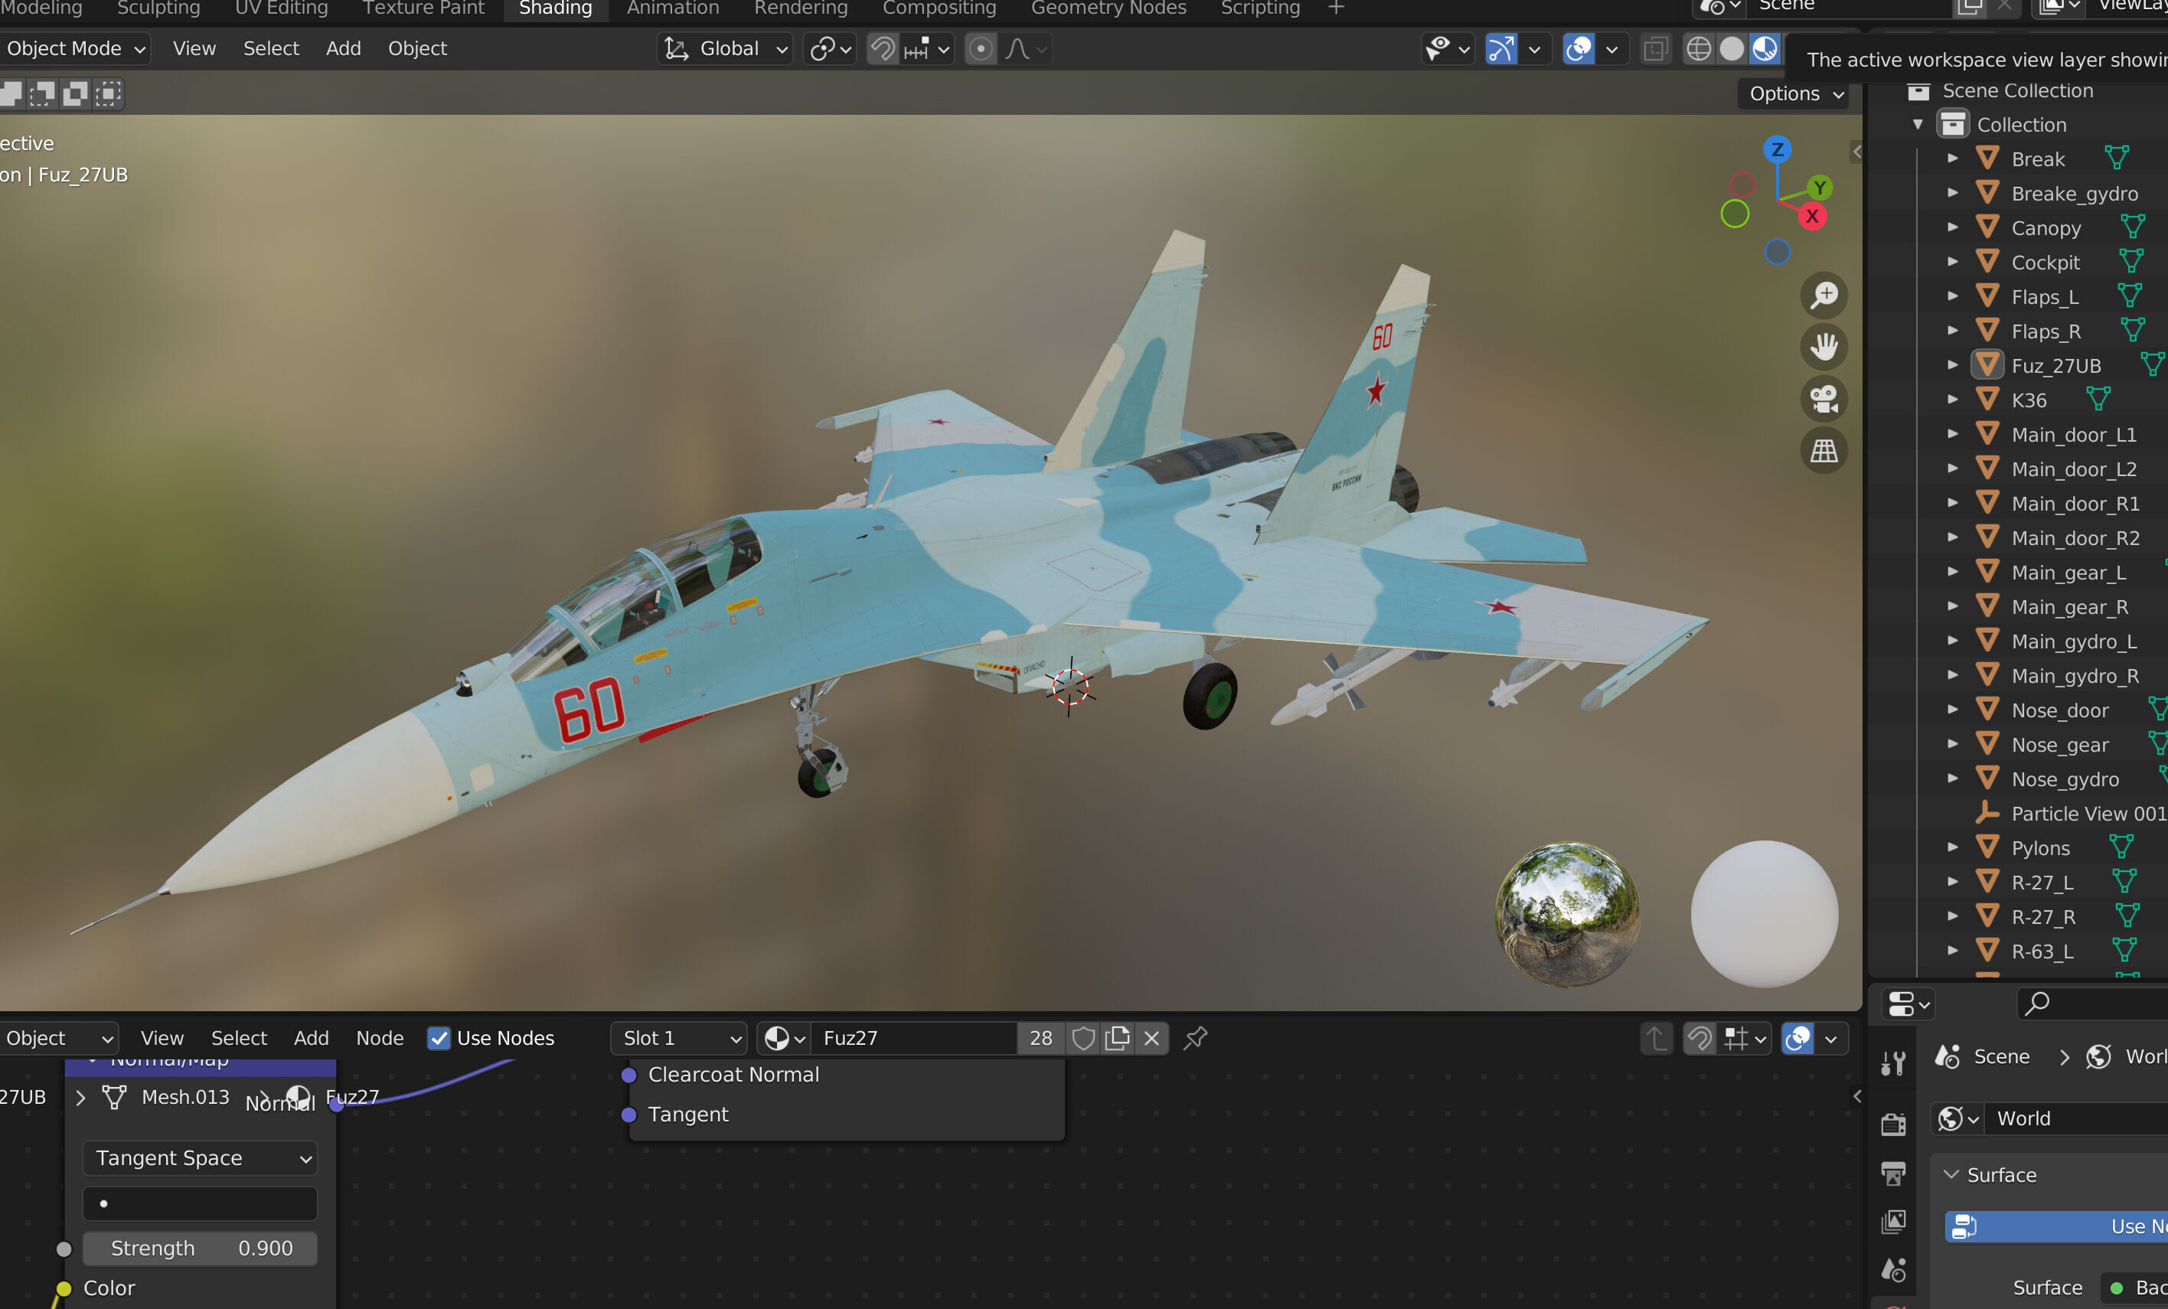2168x1309 pixels.
Task: Open the node editor Select menu
Action: coord(238,1038)
